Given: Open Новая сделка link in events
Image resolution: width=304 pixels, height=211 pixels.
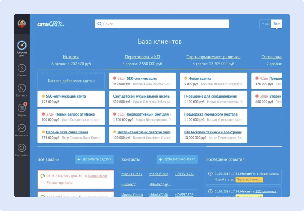Looking at the screenshot, I should click(269, 174).
